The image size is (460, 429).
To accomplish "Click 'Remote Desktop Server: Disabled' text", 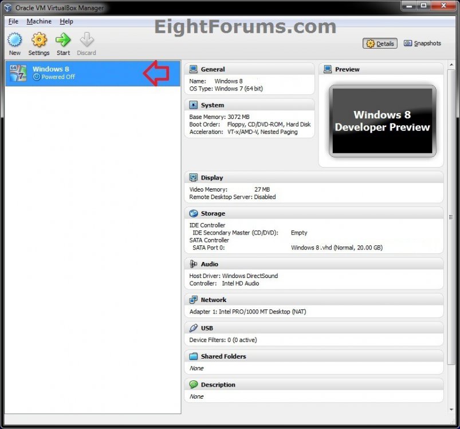I will tap(233, 197).
